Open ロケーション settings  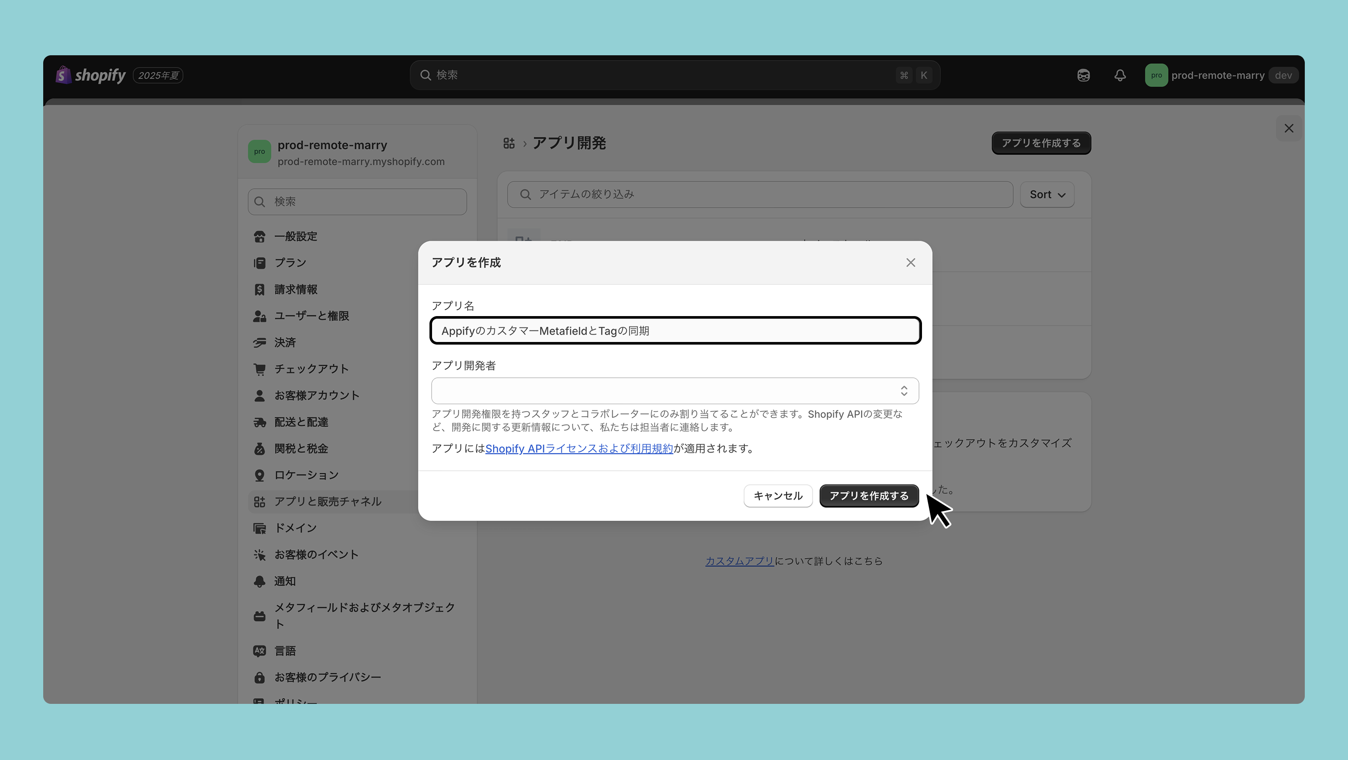click(306, 475)
